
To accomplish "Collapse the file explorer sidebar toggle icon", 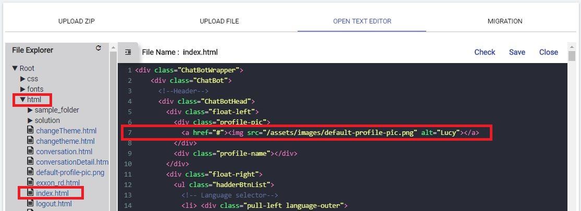I will point(128,52).
